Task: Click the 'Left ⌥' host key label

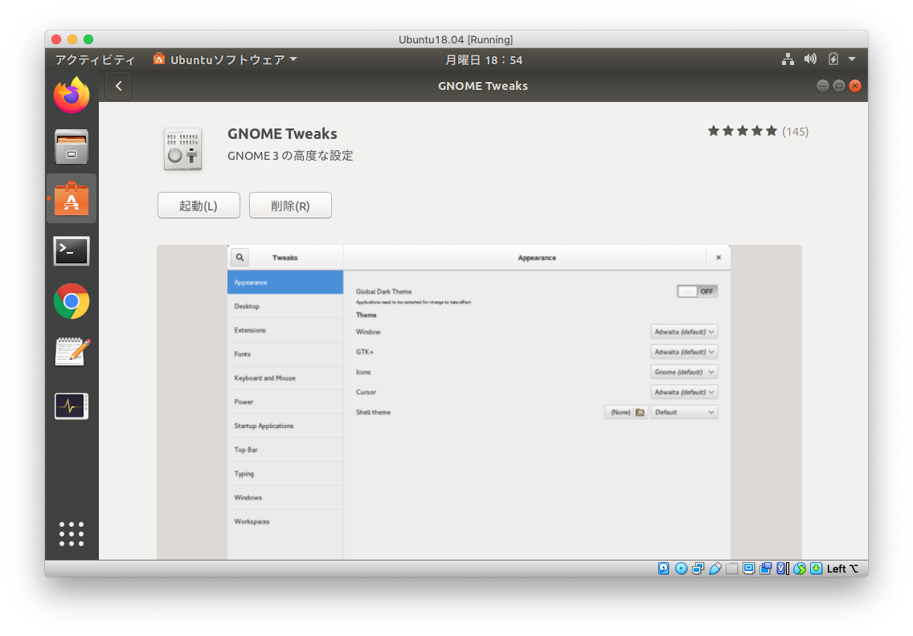Action: click(842, 569)
